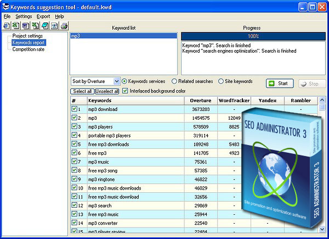Click the 'mp3 download' keyword cell

point(136,109)
